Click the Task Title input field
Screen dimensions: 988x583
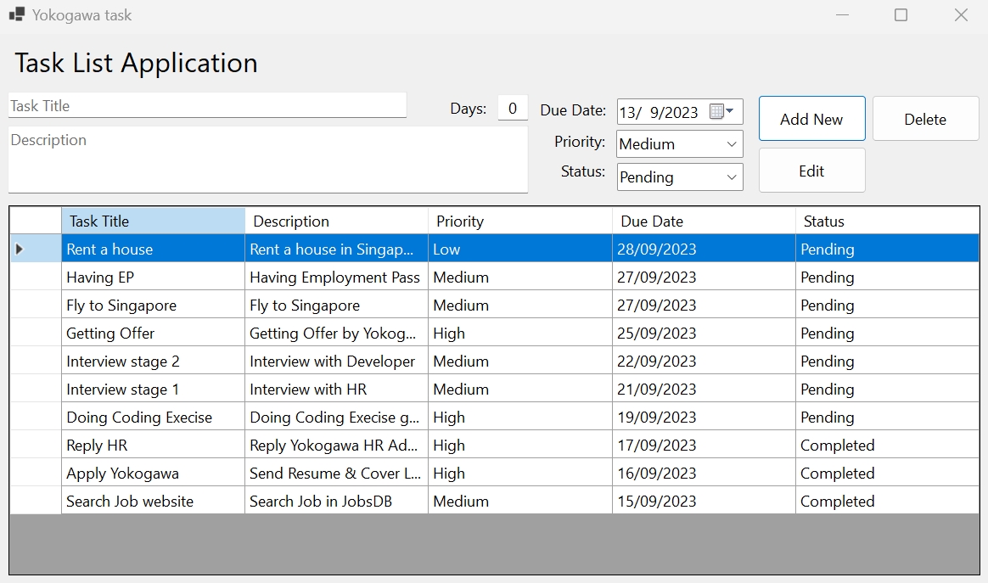pyautogui.click(x=206, y=105)
